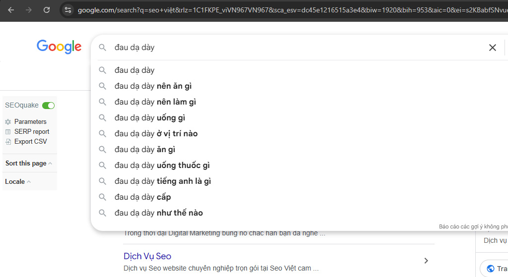Click 'Dịch vụ' text in the right panel

point(495,240)
